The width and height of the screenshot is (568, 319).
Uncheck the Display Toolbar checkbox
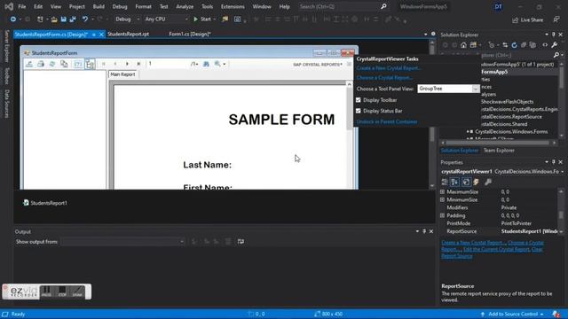(359, 100)
